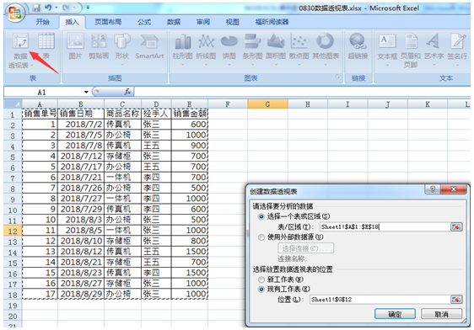
Task: Redo the action from the quick access toolbar
Action: [x=66, y=8]
